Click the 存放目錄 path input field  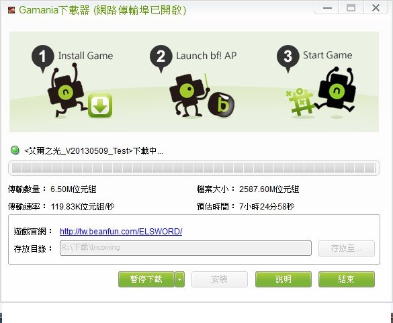tap(185, 248)
